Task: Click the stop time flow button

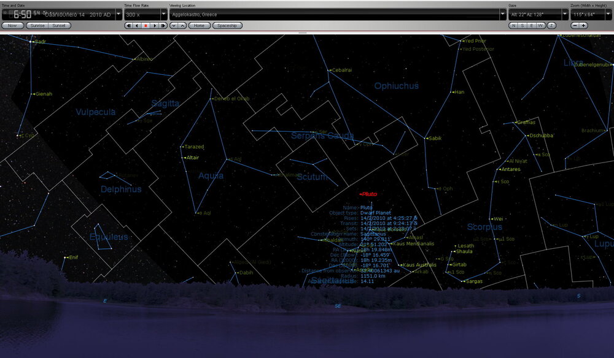Action: click(x=146, y=26)
